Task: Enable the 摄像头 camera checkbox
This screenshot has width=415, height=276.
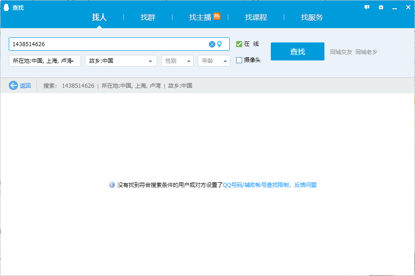Action: coord(238,60)
